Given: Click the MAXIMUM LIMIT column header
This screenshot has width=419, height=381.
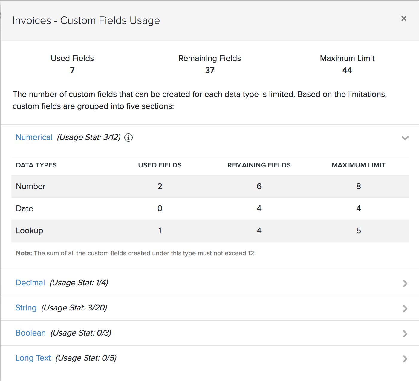Looking at the screenshot, I should point(358,165).
